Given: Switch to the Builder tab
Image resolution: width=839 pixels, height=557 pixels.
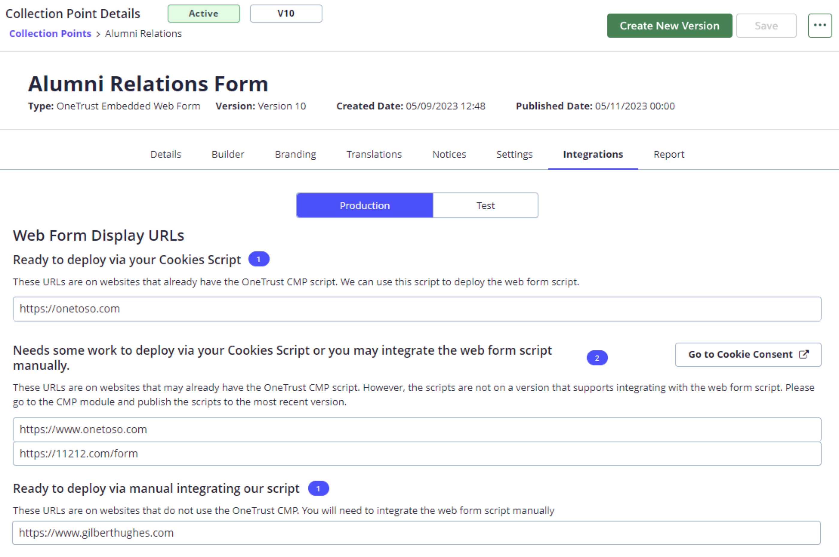Looking at the screenshot, I should click(x=227, y=154).
